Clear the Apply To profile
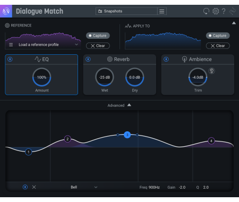This screenshot has height=202, width=239. (218, 46)
